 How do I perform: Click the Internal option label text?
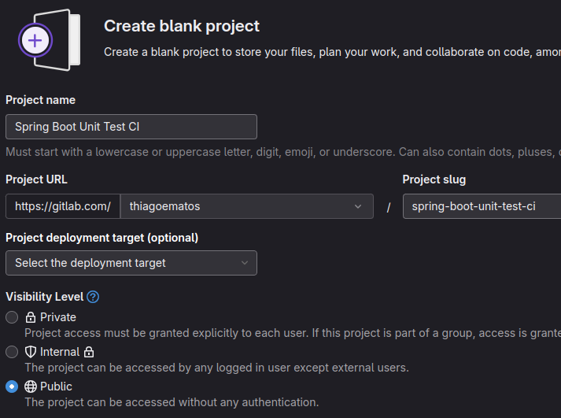[x=60, y=352]
